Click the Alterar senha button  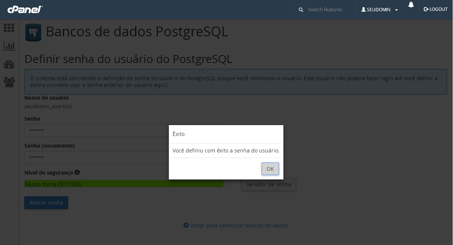pyautogui.click(x=46, y=203)
